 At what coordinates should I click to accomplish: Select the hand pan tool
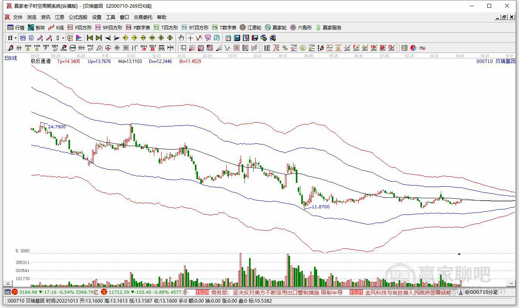[181, 38]
